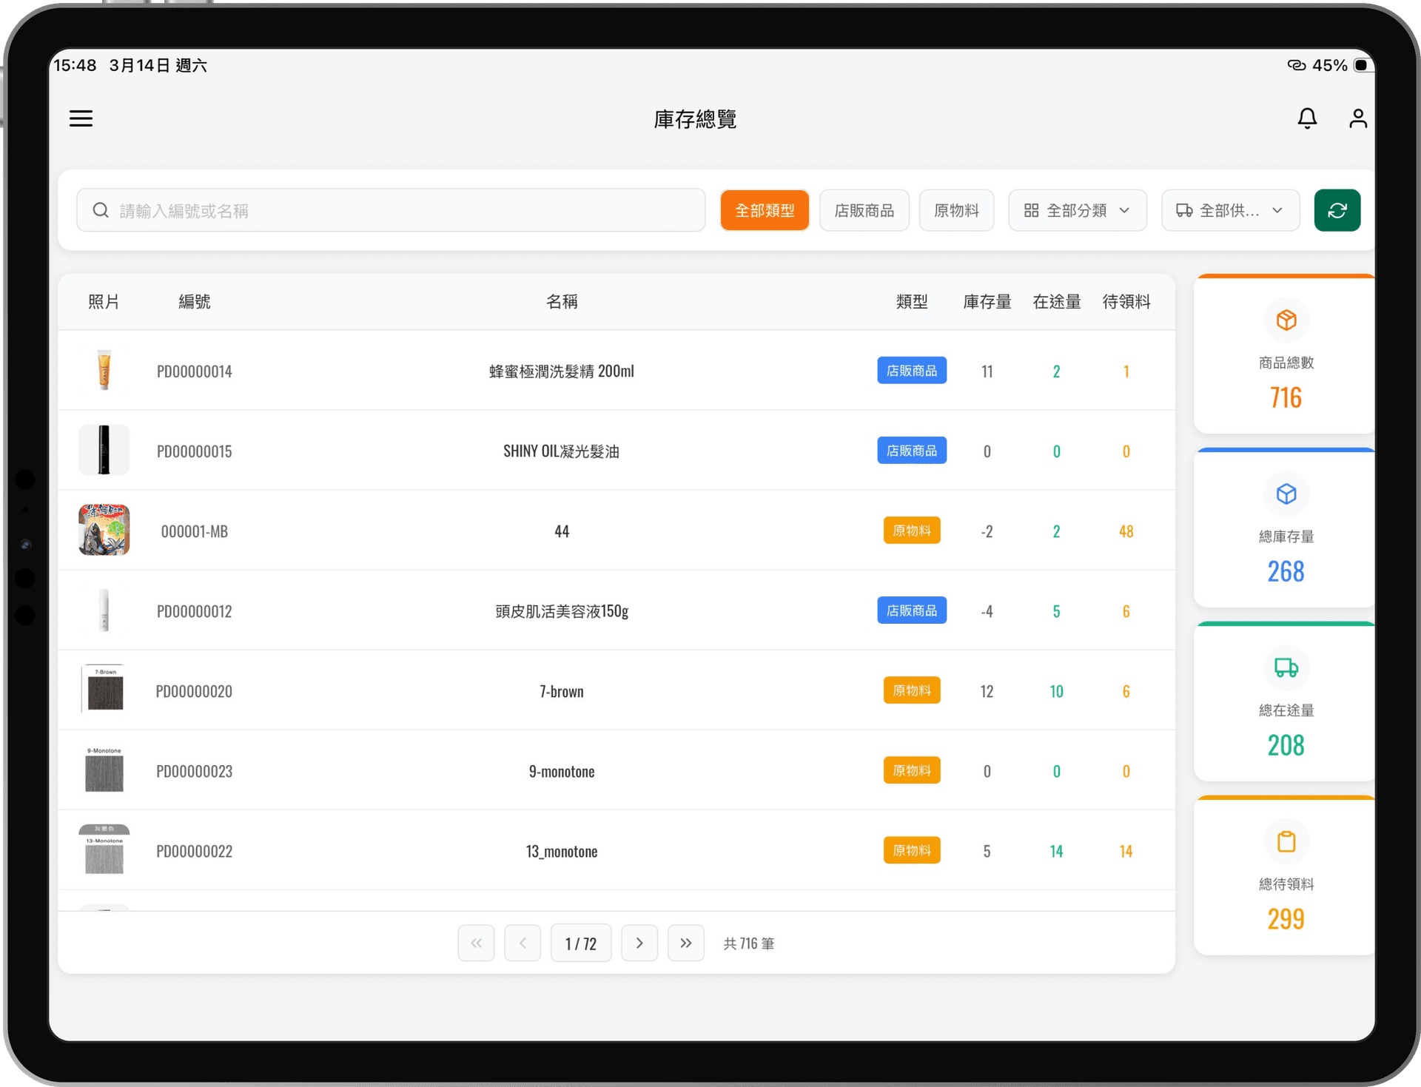Select the 全部類型 filter option
The height and width of the screenshot is (1087, 1421).
tap(765, 210)
